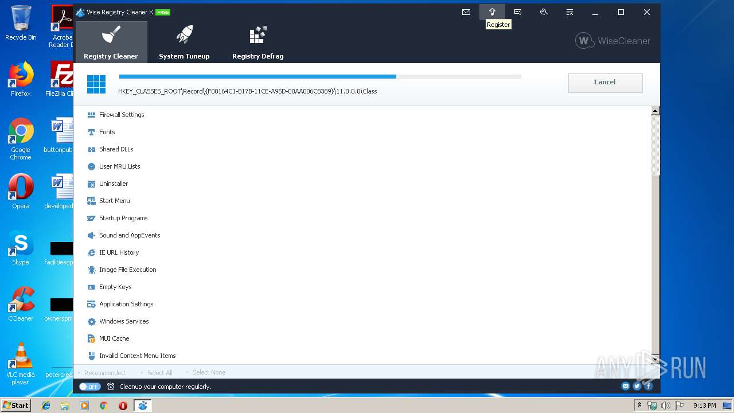
Task: Select the Shared DLLs label
Action: tap(116, 149)
